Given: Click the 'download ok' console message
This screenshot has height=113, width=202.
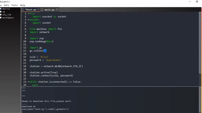Looking at the screenshot, I should click(28, 106).
